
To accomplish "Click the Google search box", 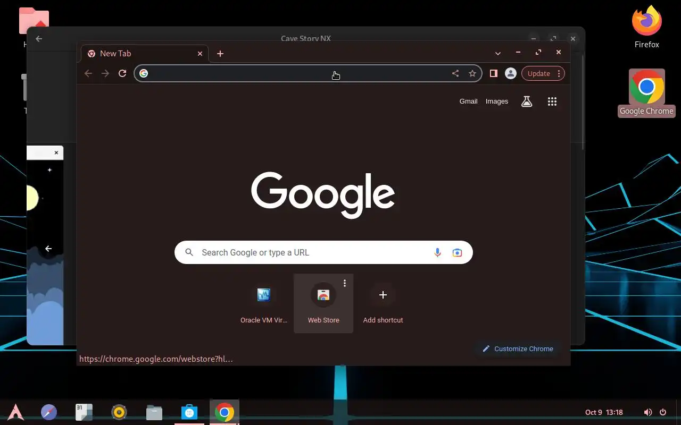I will (x=323, y=252).
